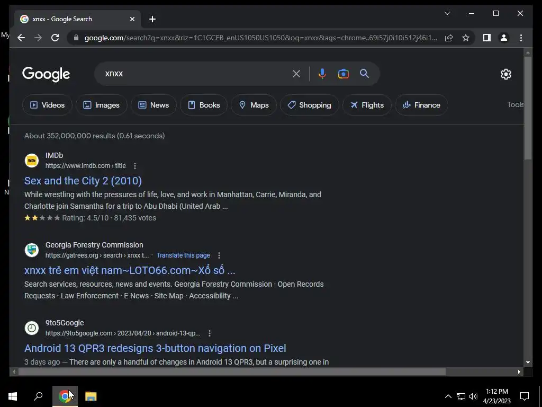Click the Google logo
Screen dimensions: 542x407
46,74
